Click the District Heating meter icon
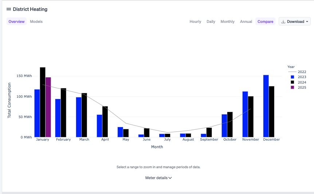This screenshot has height=194, width=314. pos(9,9)
